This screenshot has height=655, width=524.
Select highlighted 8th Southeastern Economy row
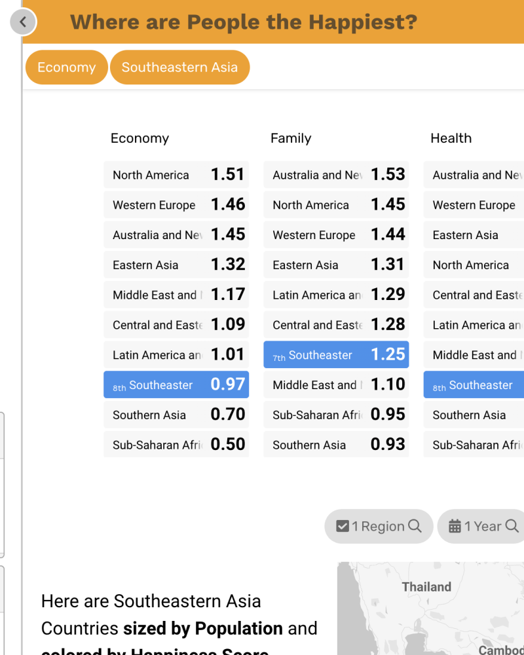(176, 384)
